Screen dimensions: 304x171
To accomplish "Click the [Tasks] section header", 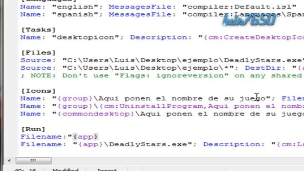I will coord(38,29).
